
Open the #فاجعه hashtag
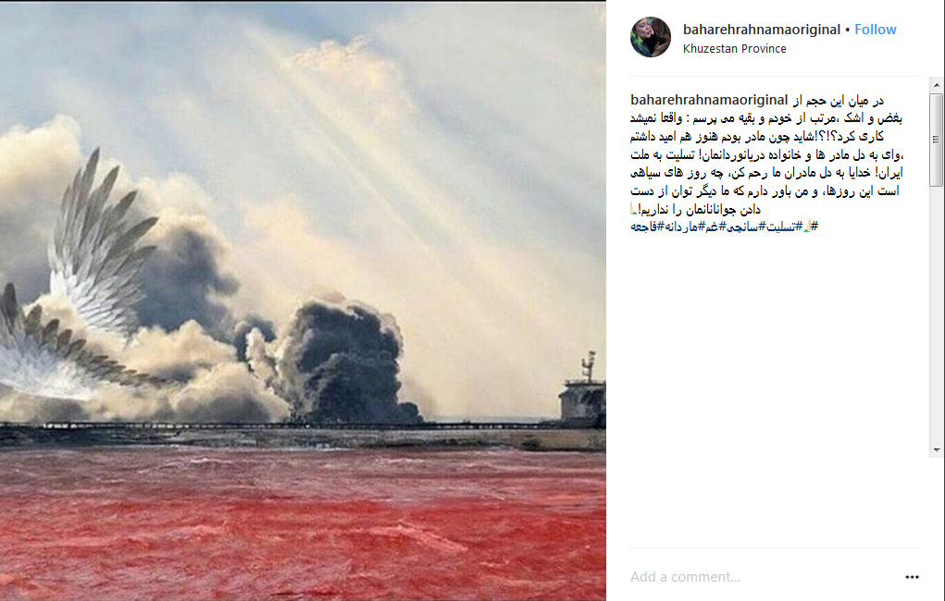coord(647,227)
